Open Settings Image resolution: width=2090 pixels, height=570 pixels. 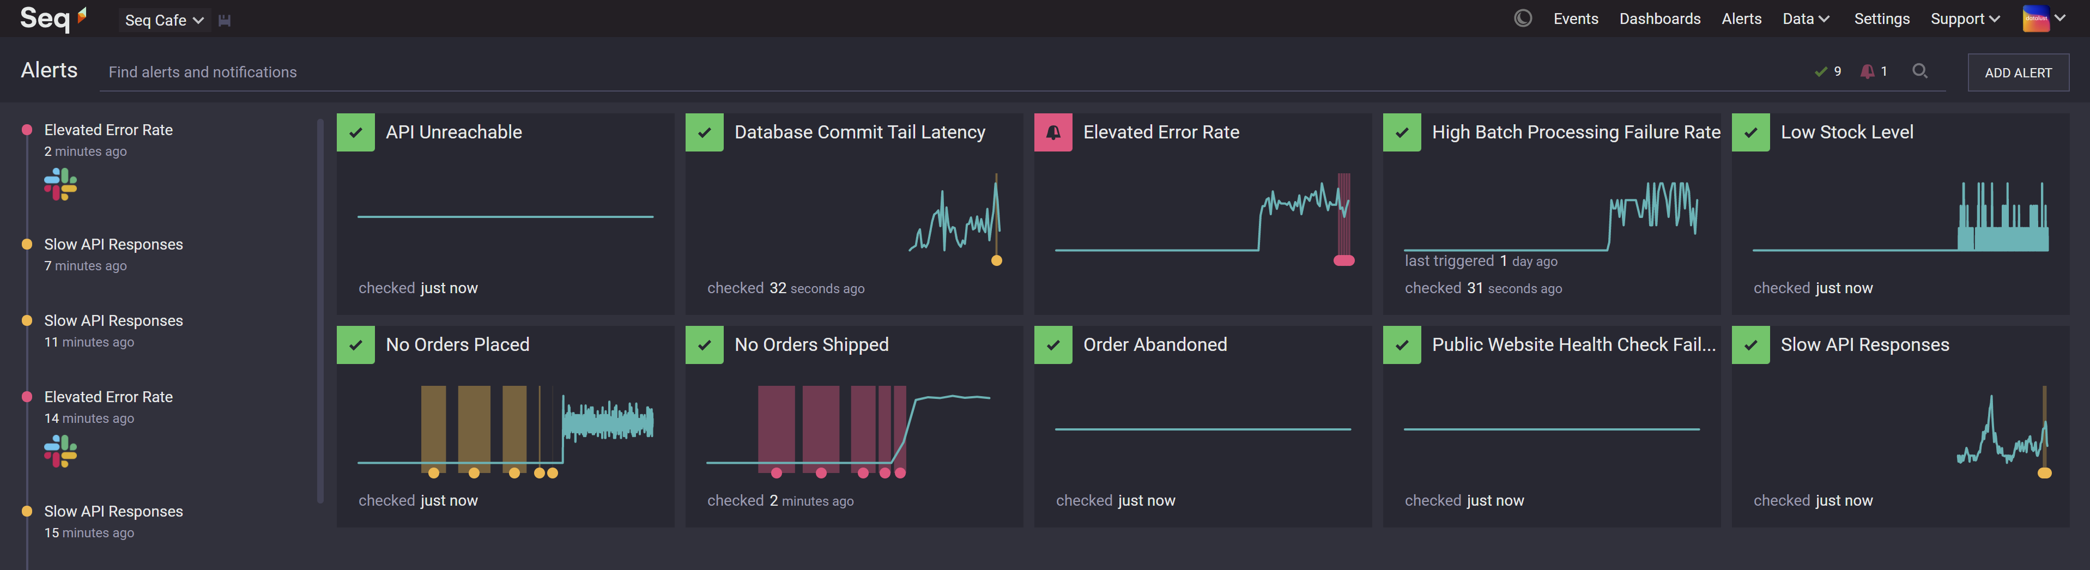pos(1881,19)
